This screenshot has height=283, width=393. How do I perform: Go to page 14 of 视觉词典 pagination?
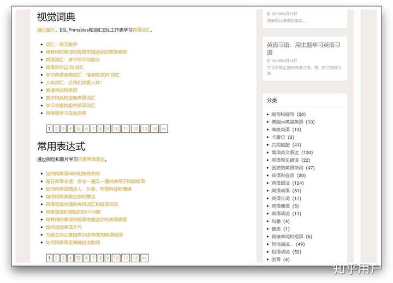coord(154,129)
